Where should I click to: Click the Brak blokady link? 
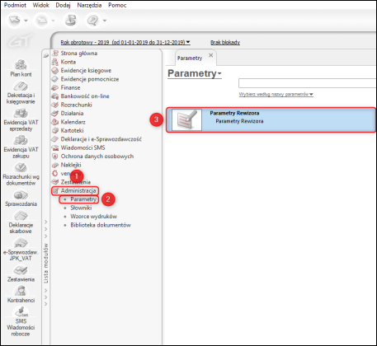pyautogui.click(x=225, y=42)
